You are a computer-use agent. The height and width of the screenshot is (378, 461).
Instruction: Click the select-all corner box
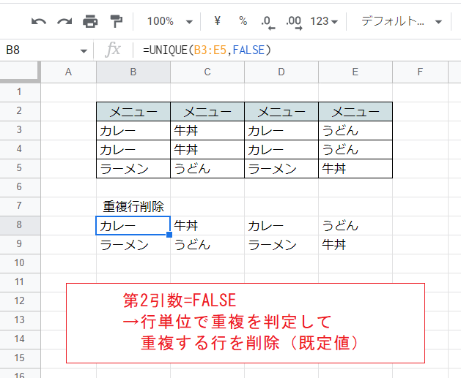coord(20,72)
